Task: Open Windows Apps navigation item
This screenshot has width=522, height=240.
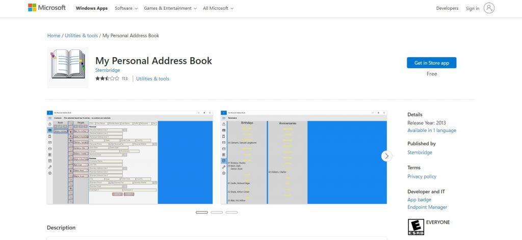Action: [x=92, y=8]
